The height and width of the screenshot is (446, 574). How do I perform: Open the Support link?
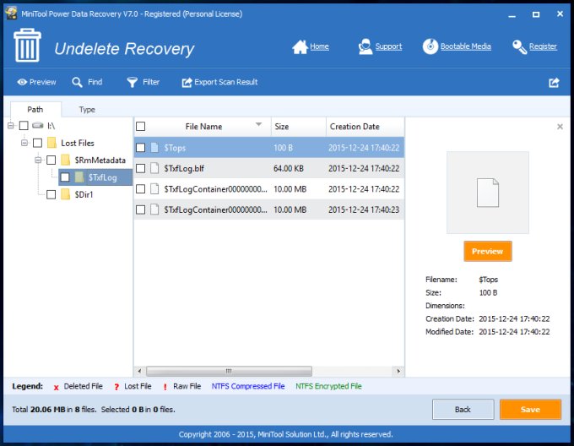pos(388,46)
